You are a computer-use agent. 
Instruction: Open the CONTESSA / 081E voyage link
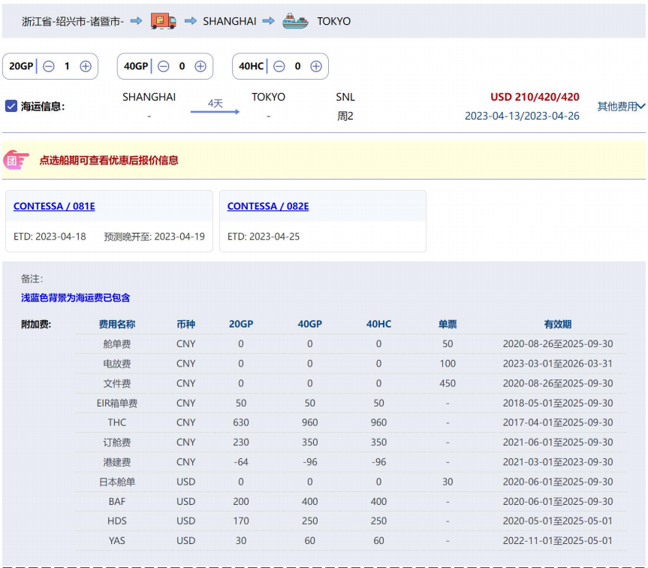[x=54, y=206]
